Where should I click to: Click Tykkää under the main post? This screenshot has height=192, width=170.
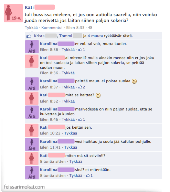(x=31, y=28)
